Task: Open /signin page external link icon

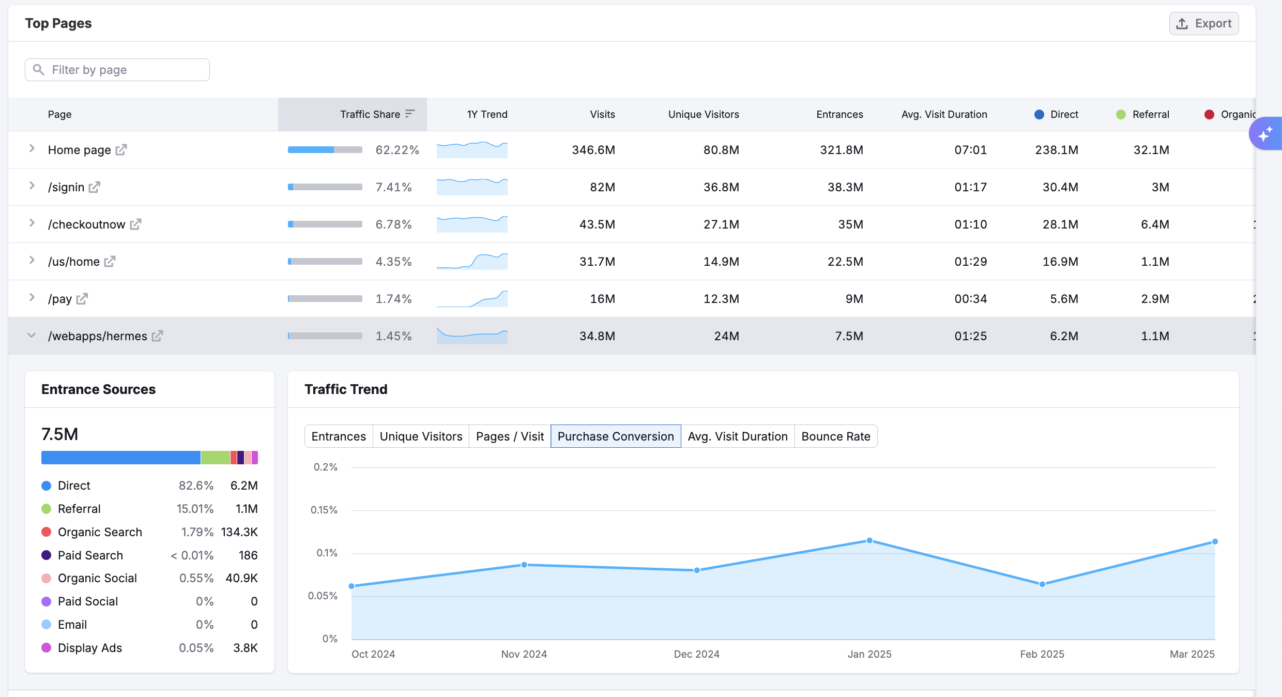Action: pyautogui.click(x=94, y=187)
